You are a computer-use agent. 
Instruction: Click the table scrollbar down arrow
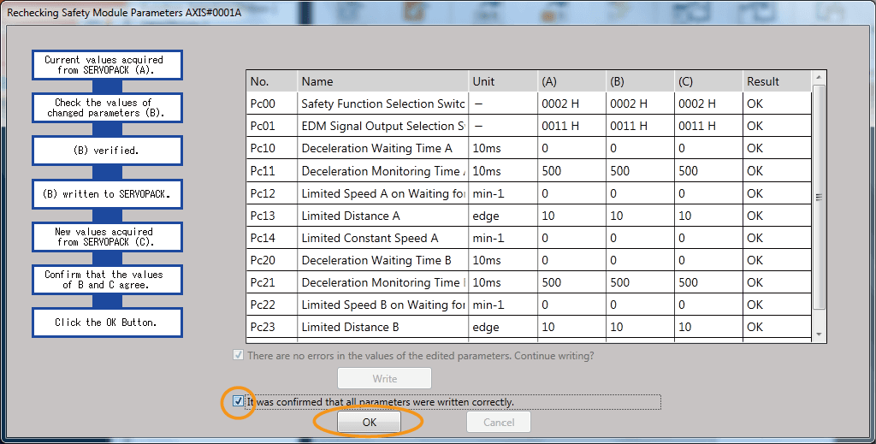819,334
